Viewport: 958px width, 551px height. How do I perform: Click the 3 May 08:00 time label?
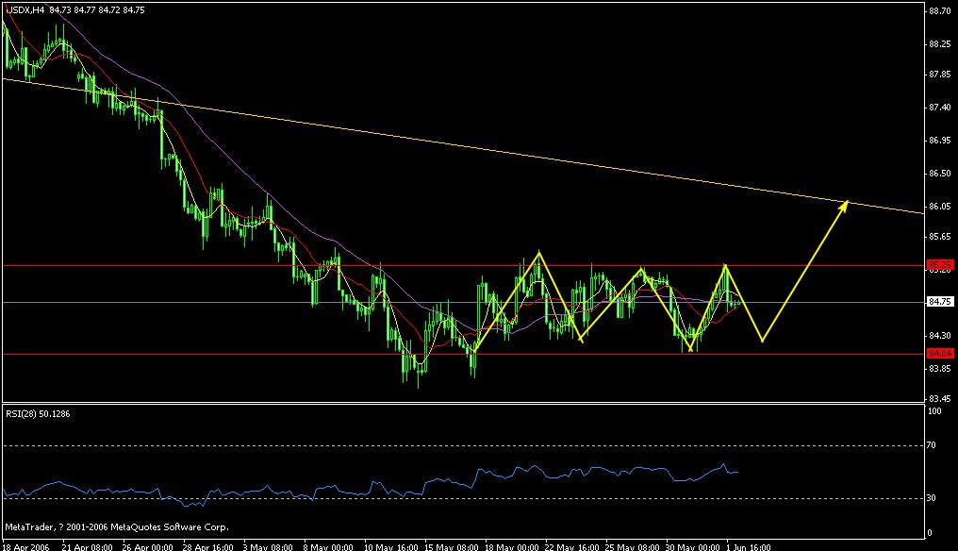click(268, 546)
